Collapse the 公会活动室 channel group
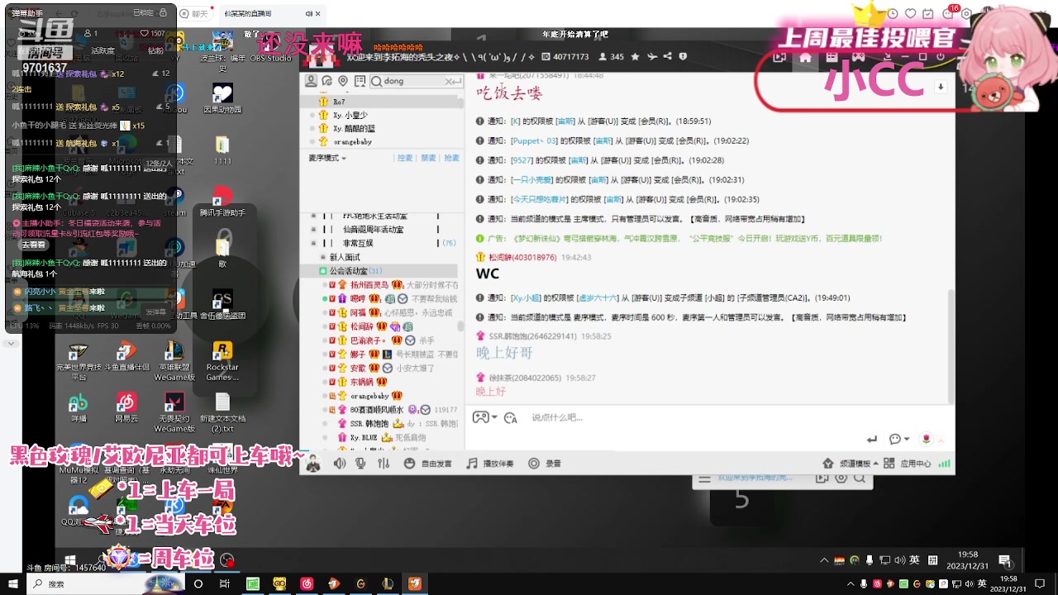 tap(323, 271)
